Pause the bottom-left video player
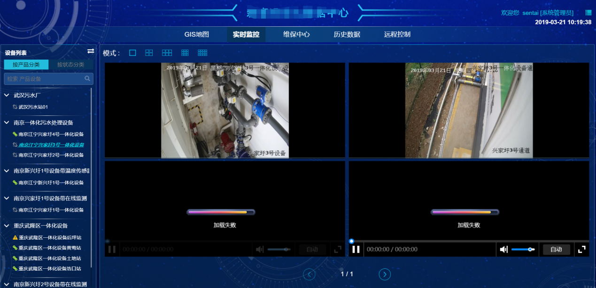This screenshot has height=288, width=596. coord(112,250)
